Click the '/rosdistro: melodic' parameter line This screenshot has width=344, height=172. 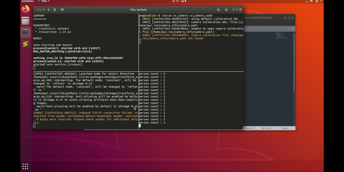pyautogui.click(x=52, y=28)
